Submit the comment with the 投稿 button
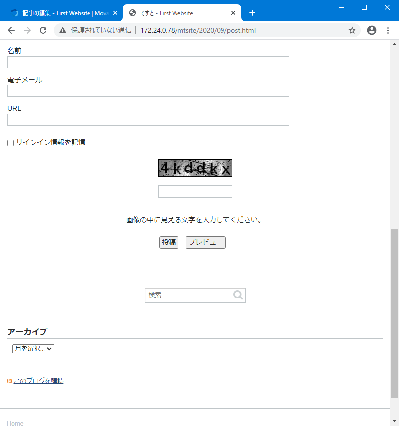Image resolution: width=399 pixels, height=426 pixels. (x=169, y=242)
